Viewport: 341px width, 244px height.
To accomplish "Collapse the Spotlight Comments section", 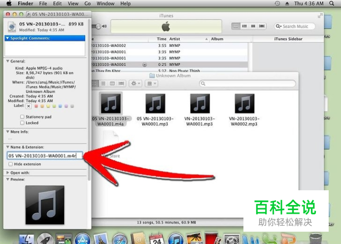I will (7, 38).
